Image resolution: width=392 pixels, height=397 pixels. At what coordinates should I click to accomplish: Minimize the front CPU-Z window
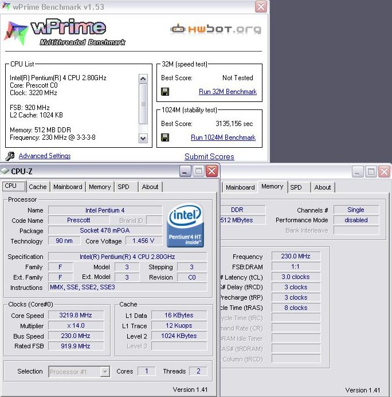[x=185, y=171]
